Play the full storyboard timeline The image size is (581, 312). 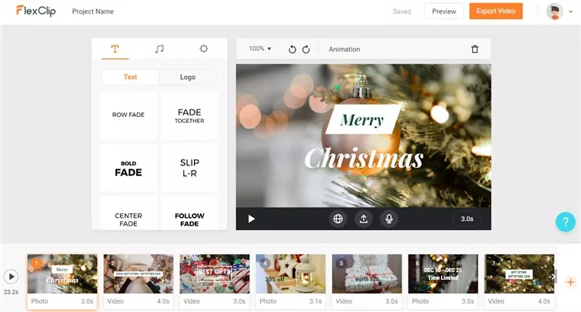click(11, 276)
